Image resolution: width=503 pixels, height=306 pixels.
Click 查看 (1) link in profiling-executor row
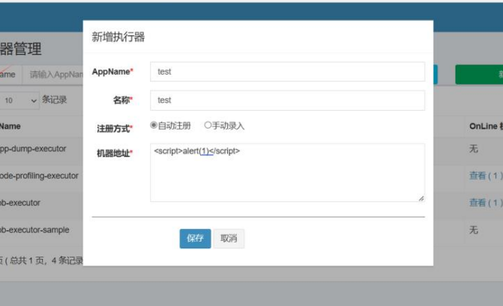click(485, 176)
